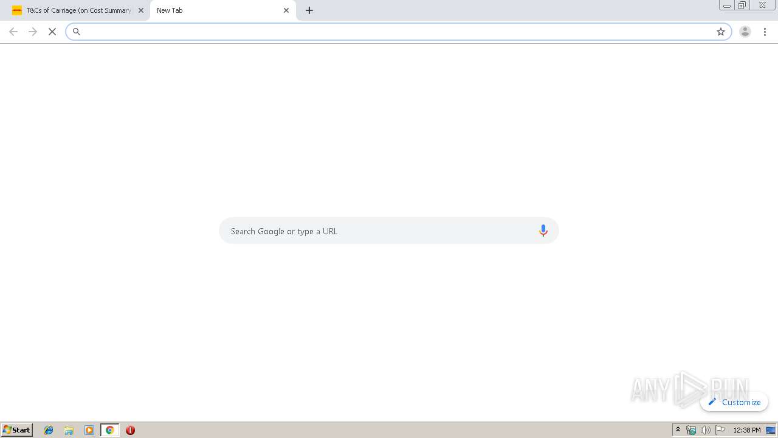The height and width of the screenshot is (438, 778).
Task: Open the volume speaker tray icon
Action: coord(705,430)
